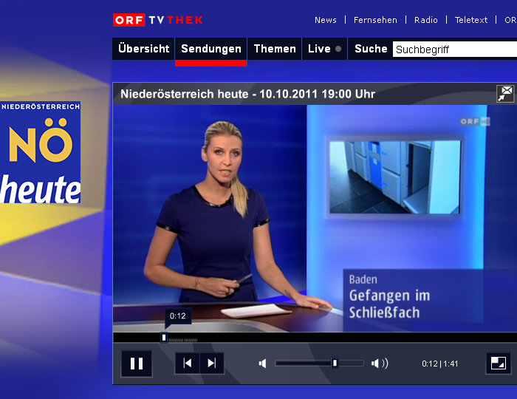Open the Live tab
Screen dimensions: 517x399
(x=324, y=49)
